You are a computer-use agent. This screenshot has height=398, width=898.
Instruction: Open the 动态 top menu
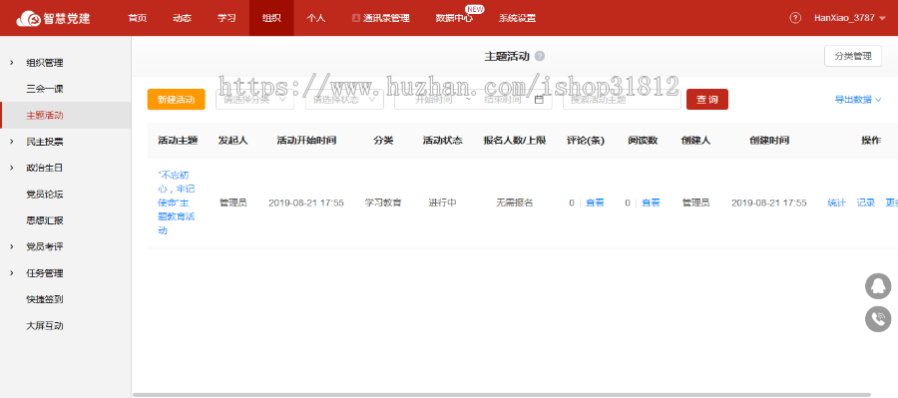click(183, 18)
